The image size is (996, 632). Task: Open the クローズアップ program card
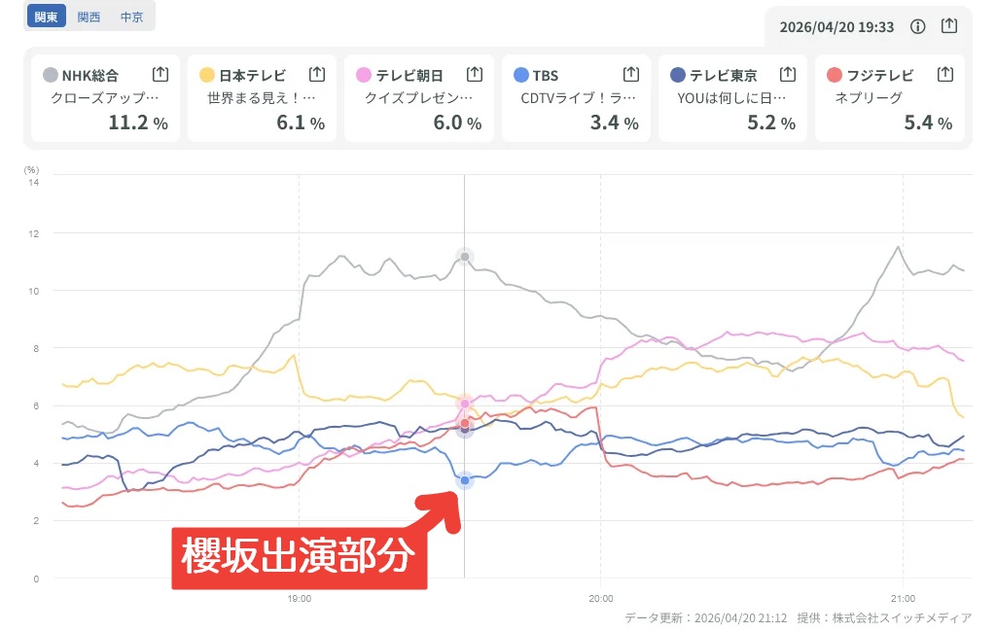tap(104, 98)
